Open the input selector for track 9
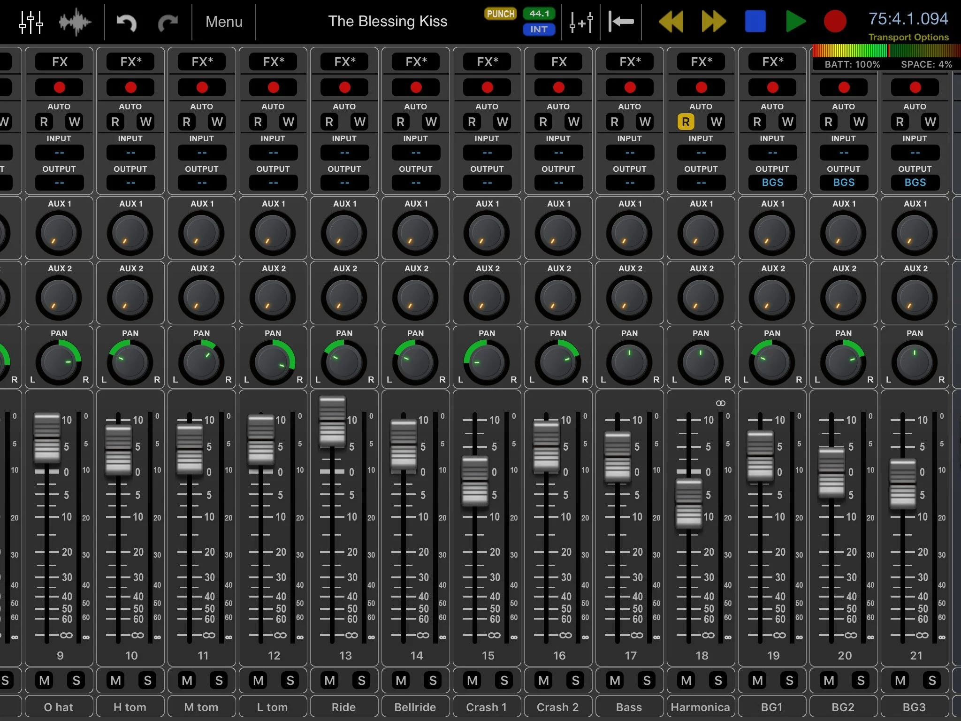 pyautogui.click(x=59, y=153)
